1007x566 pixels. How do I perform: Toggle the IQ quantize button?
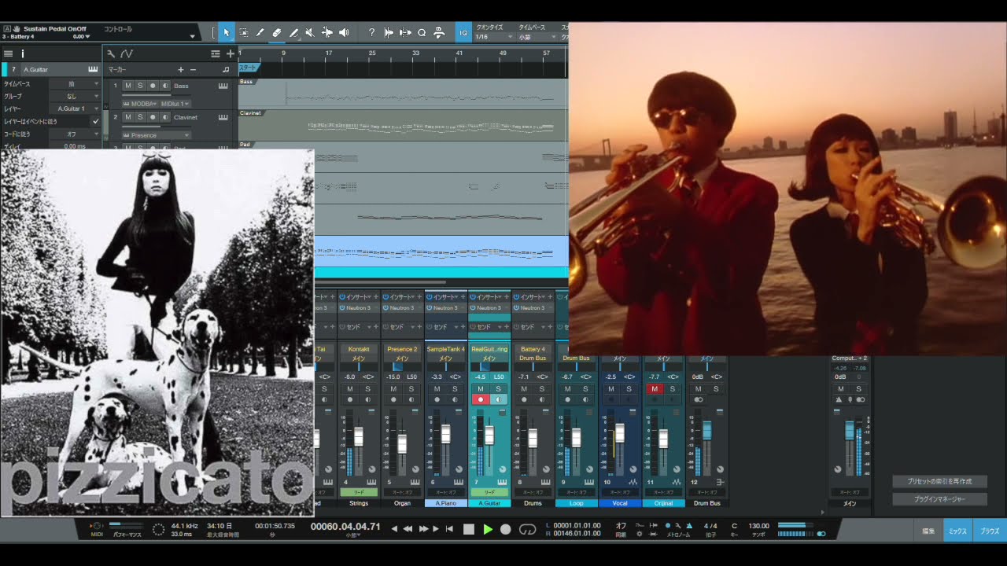pyautogui.click(x=463, y=32)
